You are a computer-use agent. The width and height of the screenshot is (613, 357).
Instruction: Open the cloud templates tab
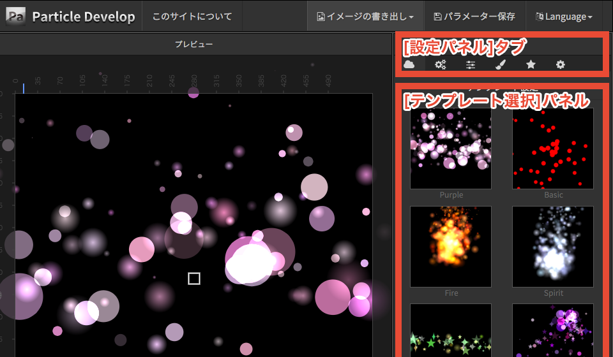409,64
